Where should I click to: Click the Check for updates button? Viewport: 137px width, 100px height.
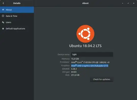click(x=101, y=79)
